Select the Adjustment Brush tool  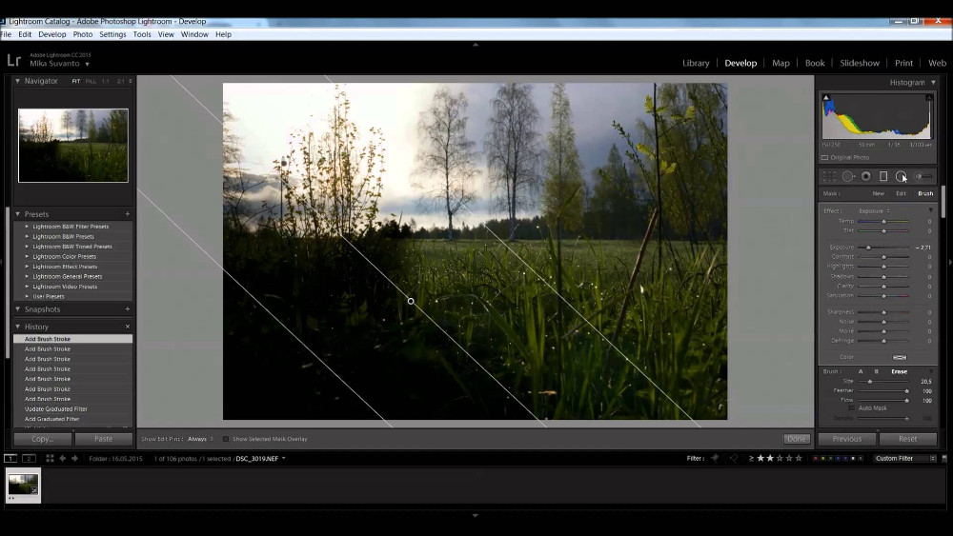pyautogui.click(x=923, y=176)
